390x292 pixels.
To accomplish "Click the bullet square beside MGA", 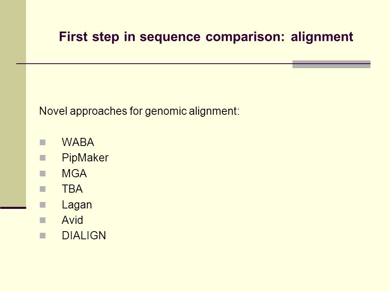I will pos(43,173).
